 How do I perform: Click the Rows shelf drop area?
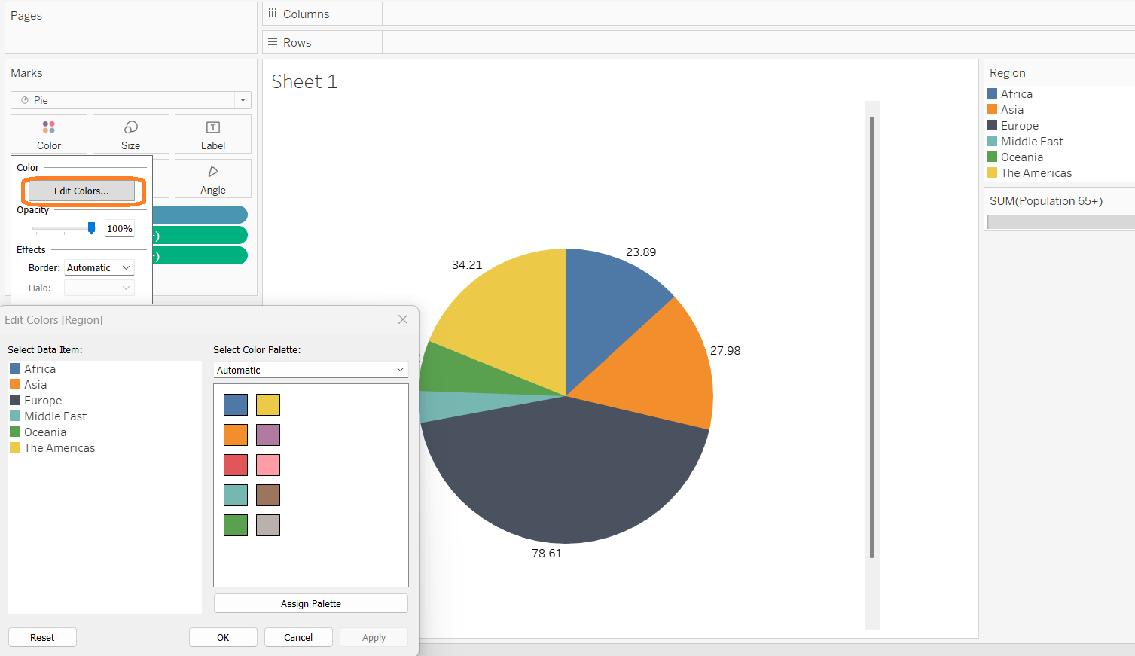pos(758,42)
